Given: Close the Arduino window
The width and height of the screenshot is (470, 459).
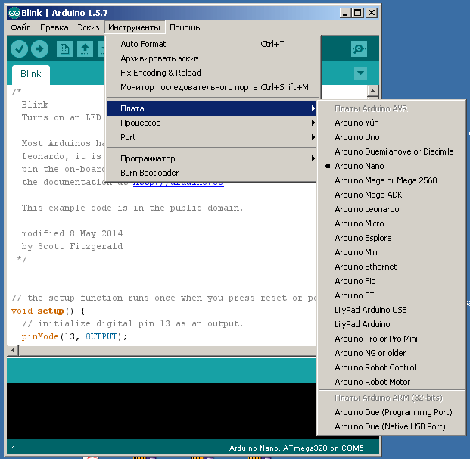Looking at the screenshot, I should 372,13.
